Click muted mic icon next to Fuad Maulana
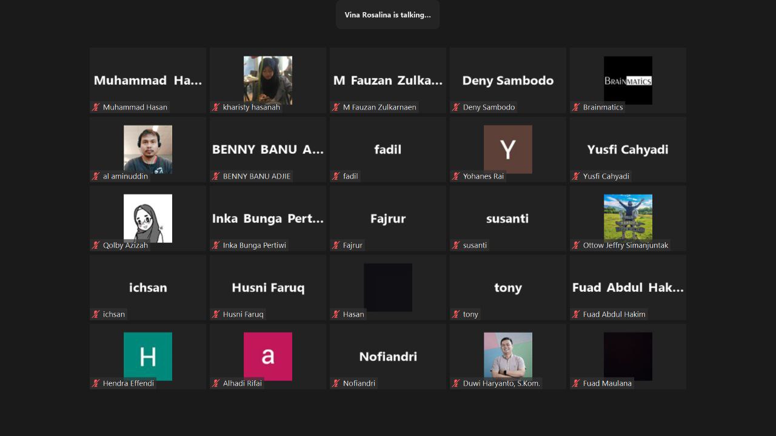The width and height of the screenshot is (776, 436). coord(576,383)
